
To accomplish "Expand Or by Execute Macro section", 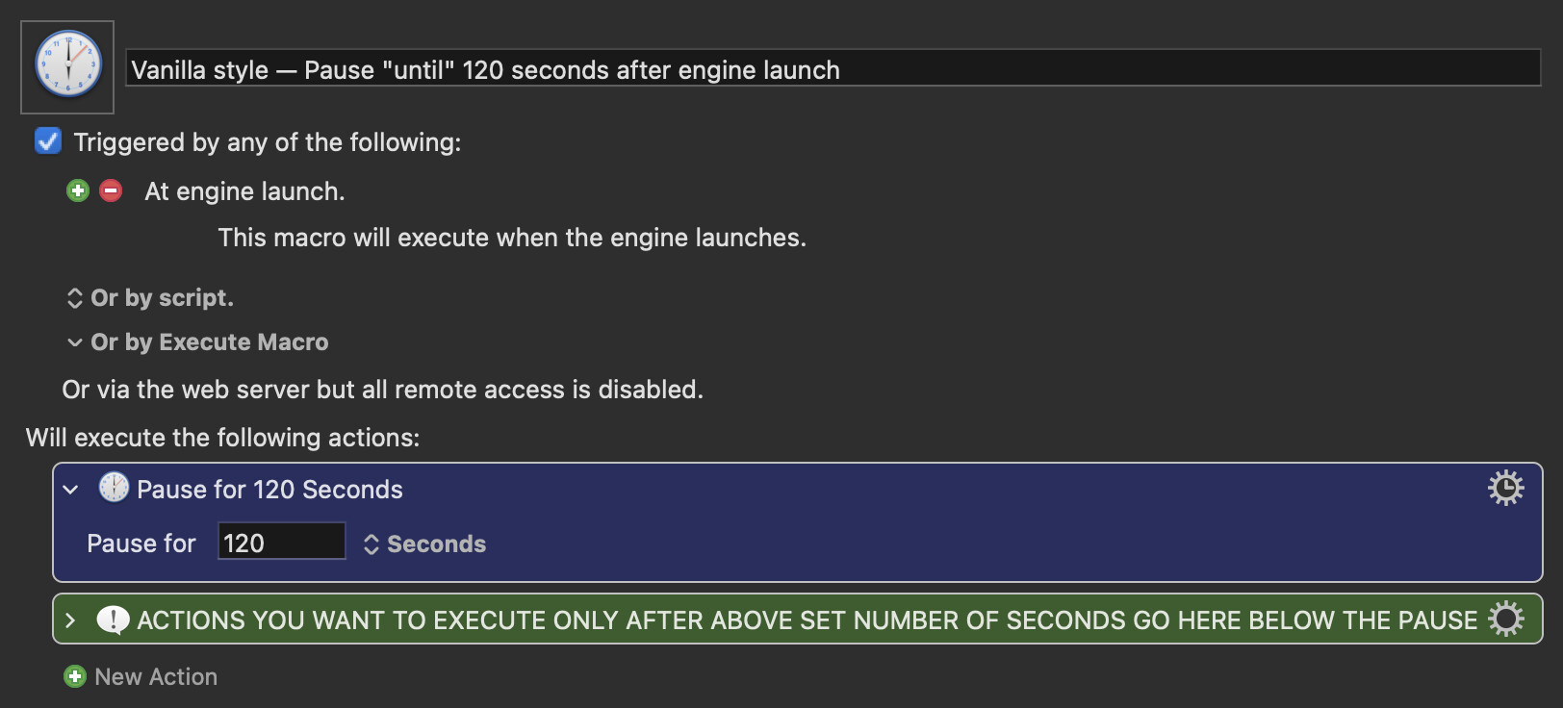I will 198,342.
